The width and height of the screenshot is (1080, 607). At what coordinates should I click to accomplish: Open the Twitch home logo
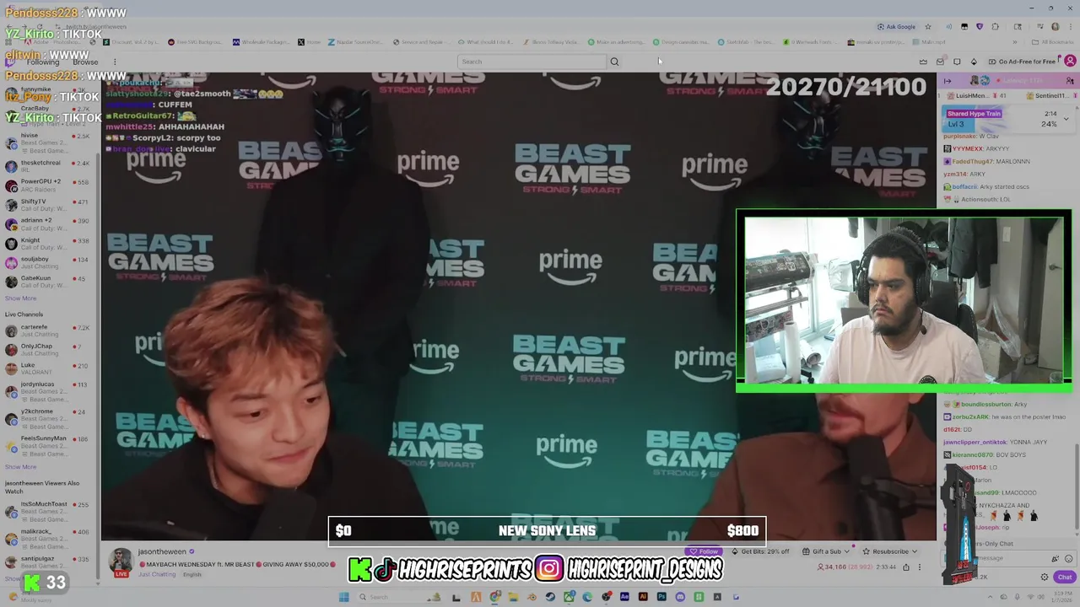(x=10, y=62)
